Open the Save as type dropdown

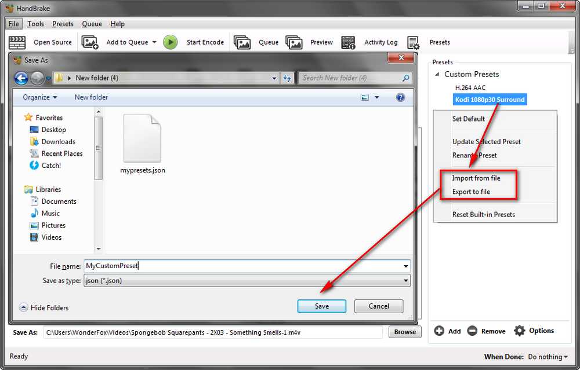[x=406, y=281]
